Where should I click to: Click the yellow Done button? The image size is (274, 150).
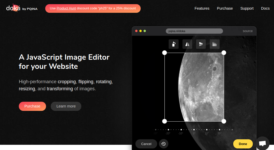tap(243, 144)
